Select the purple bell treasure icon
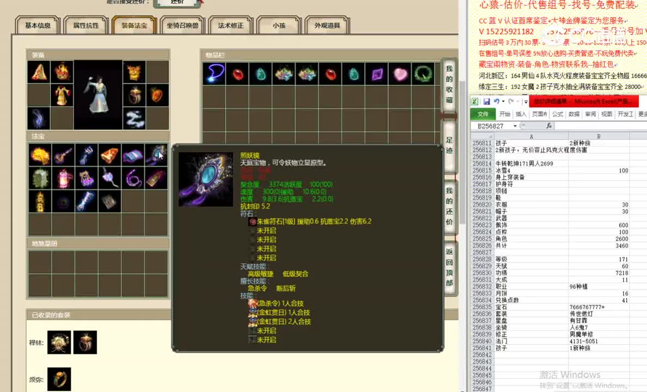 (x=86, y=178)
